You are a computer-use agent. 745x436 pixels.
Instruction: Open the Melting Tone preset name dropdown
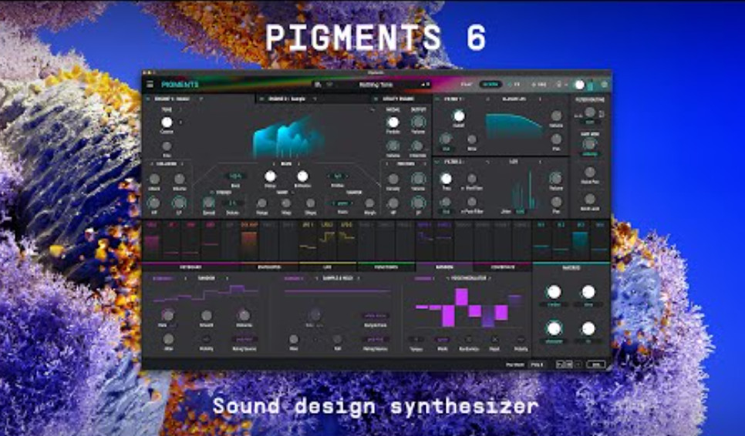376,85
